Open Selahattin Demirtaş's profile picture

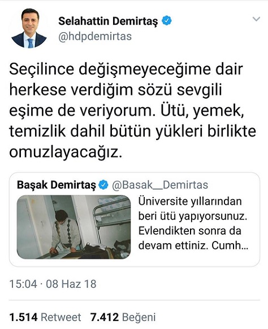(29, 28)
